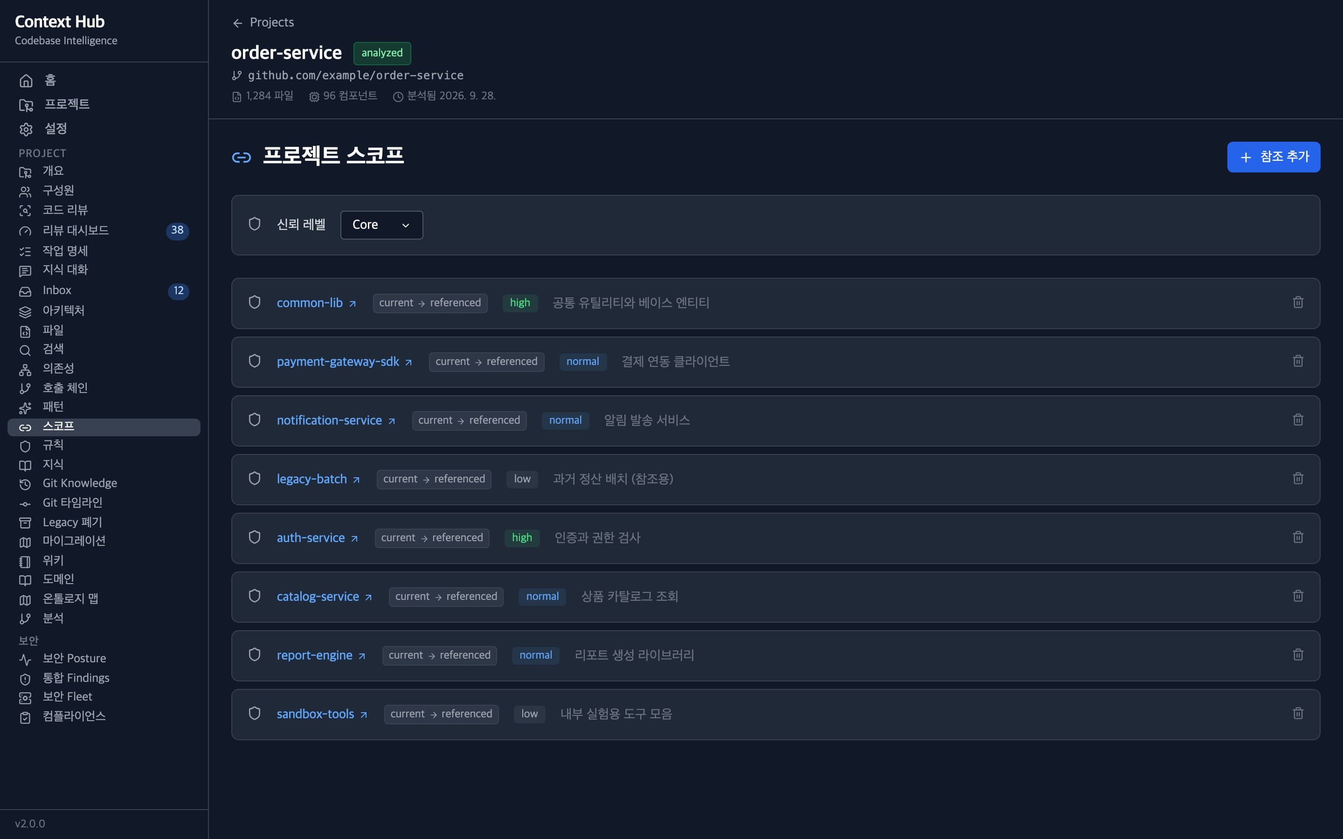This screenshot has height=839, width=1343.
Task: Go to Inbox in the sidebar
Action: [104, 291]
